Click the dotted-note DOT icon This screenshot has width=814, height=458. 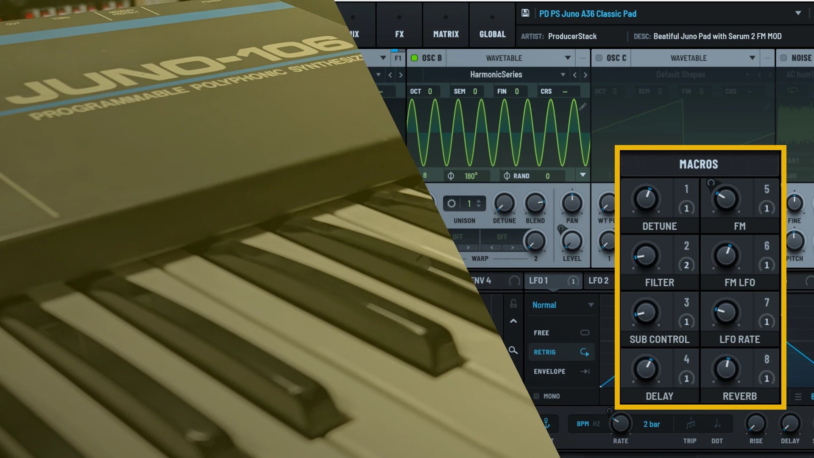point(716,424)
